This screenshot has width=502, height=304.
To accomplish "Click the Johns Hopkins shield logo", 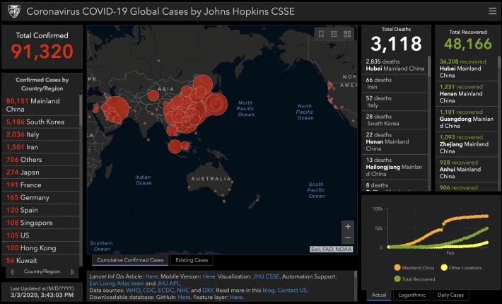I will pyautogui.click(x=14, y=11).
